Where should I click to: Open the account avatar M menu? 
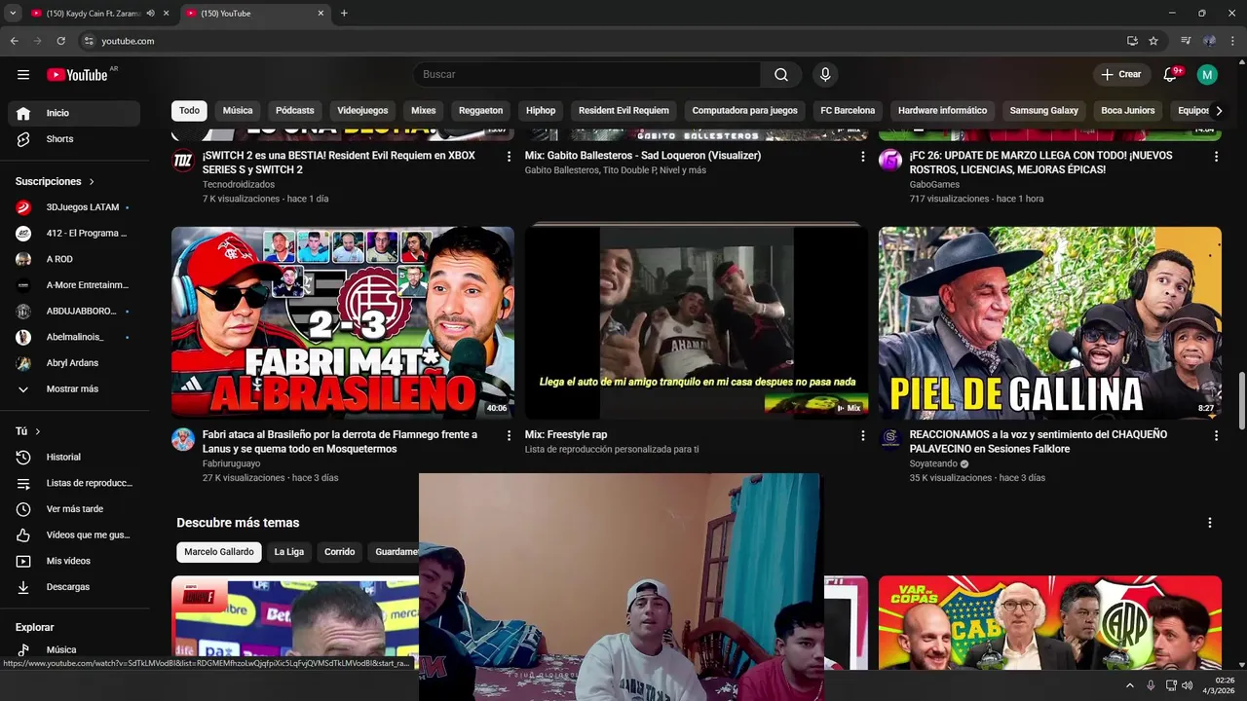[x=1207, y=75]
